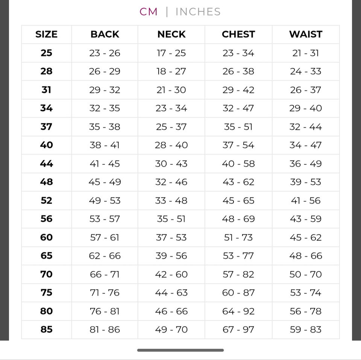The height and width of the screenshot is (360, 361).
Task: Select the NECK column header
Action: pyautogui.click(x=171, y=34)
